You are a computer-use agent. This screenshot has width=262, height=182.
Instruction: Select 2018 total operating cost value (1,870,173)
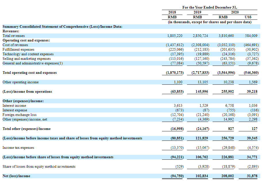[175, 73]
